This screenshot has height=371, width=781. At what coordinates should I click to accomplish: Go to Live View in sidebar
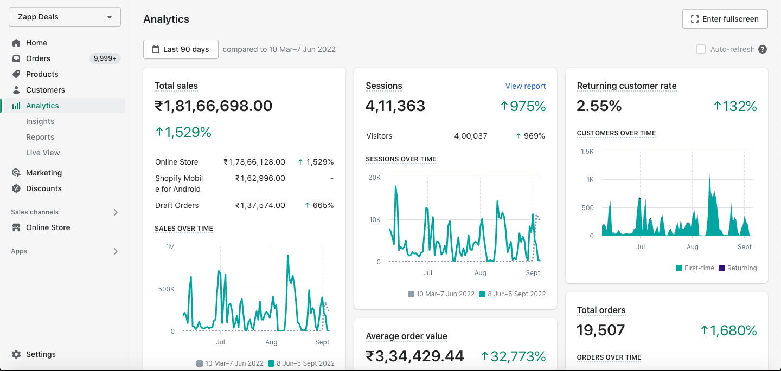click(43, 153)
